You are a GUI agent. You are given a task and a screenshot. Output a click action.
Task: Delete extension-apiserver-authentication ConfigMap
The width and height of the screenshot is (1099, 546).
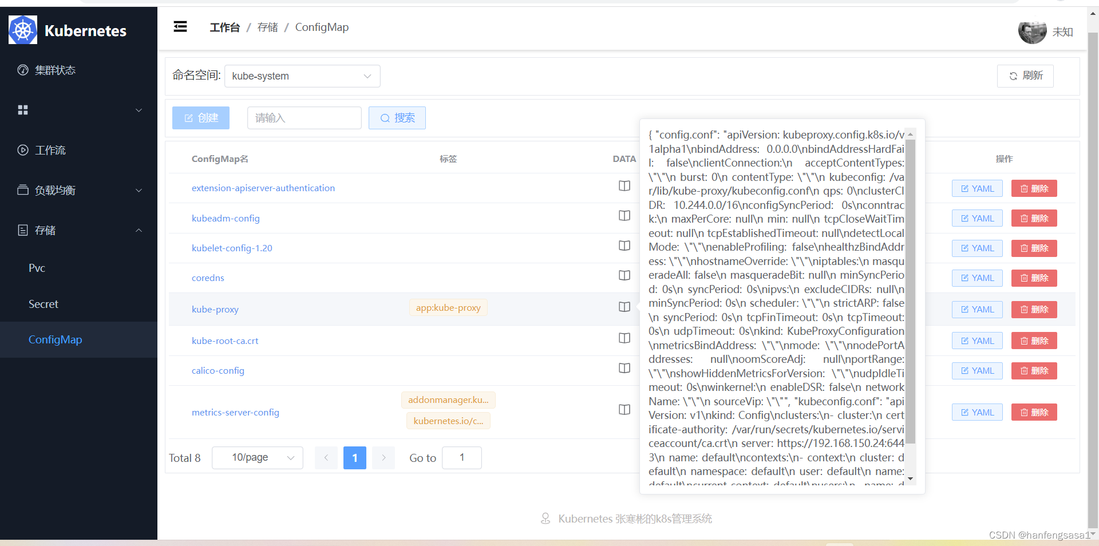[1034, 188]
